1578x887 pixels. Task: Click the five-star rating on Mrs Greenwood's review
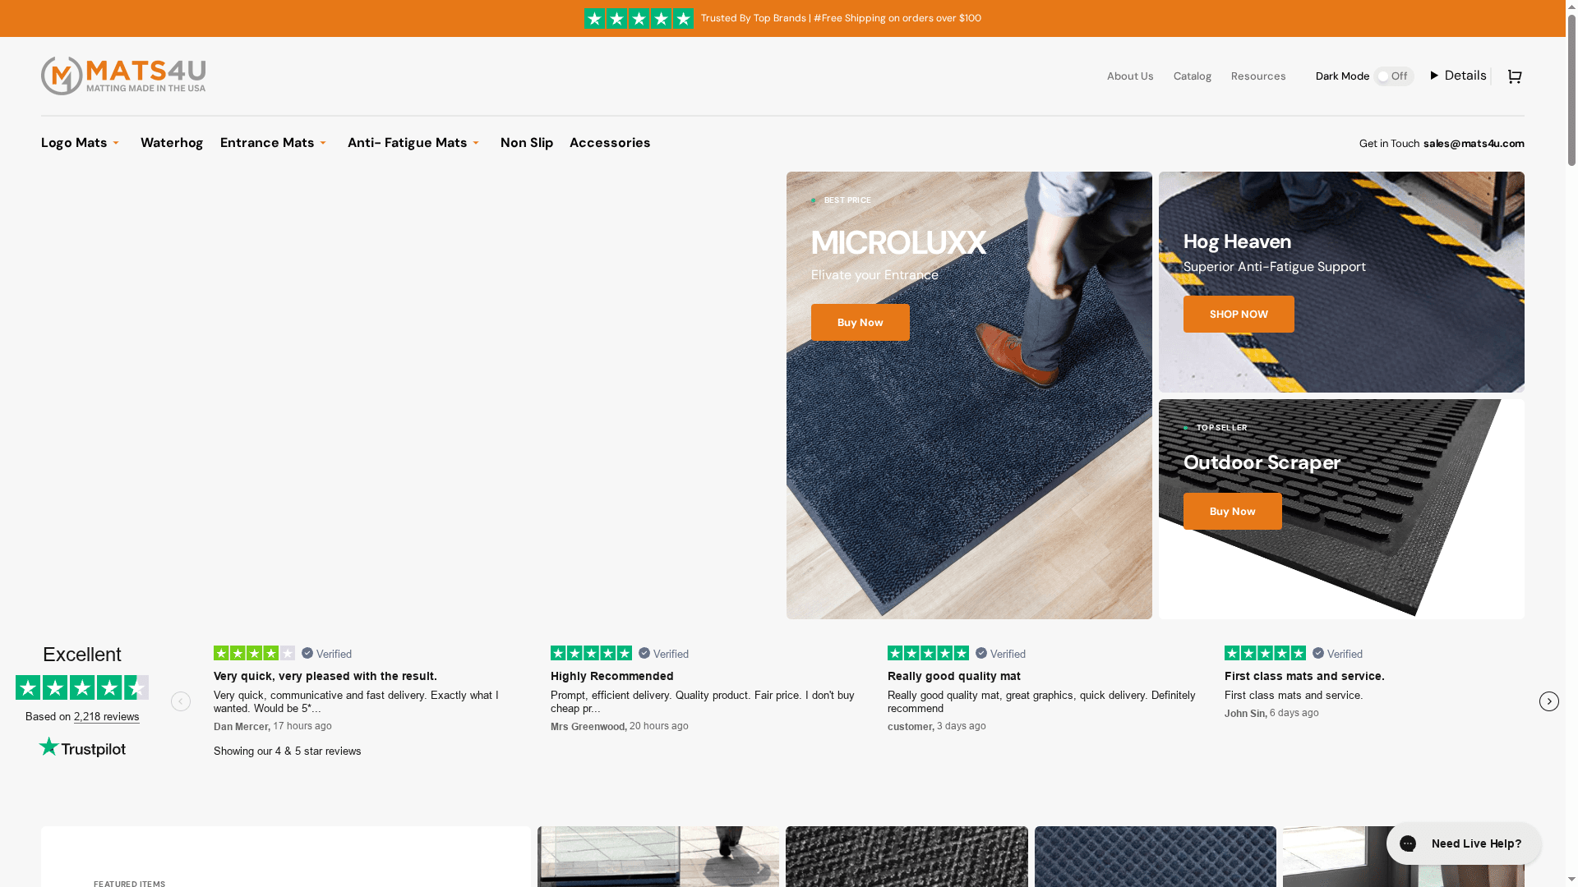(x=591, y=652)
